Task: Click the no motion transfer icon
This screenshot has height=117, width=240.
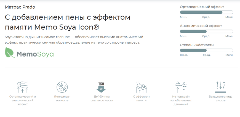Action: click(x=181, y=87)
